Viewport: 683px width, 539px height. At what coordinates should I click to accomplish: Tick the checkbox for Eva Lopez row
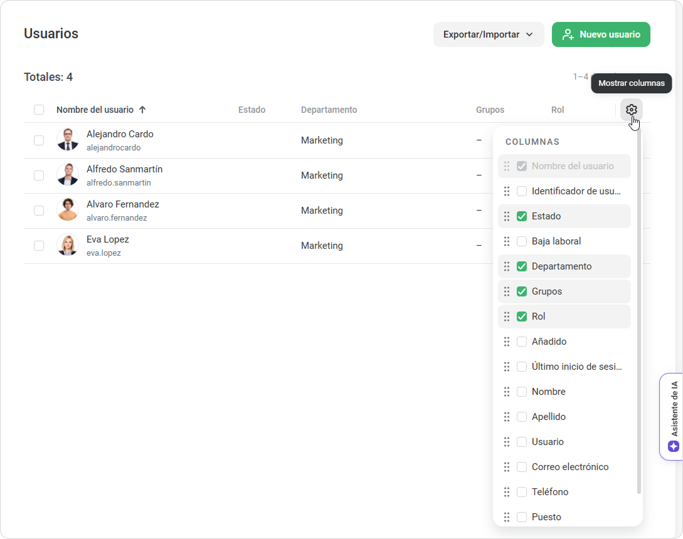[39, 246]
